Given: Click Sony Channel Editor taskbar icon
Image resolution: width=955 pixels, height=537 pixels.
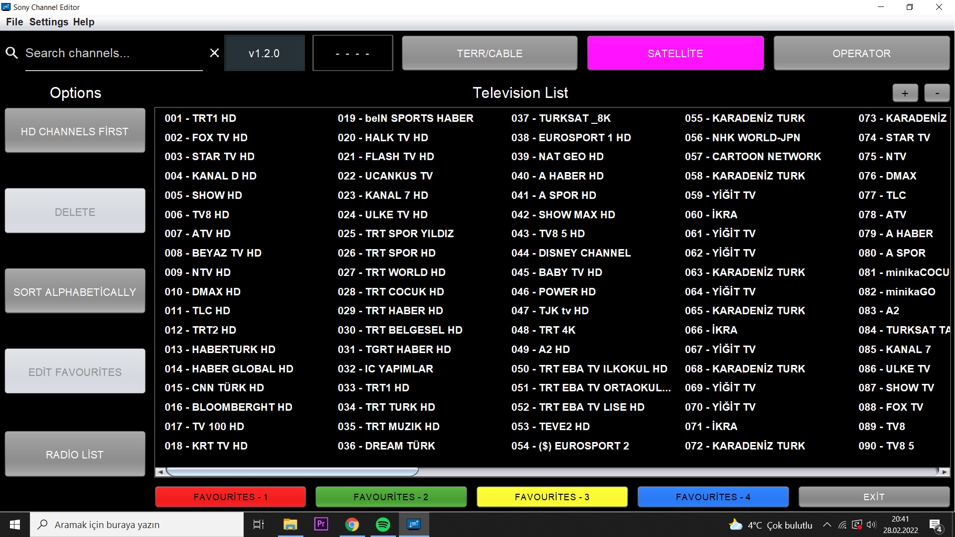Looking at the screenshot, I should [414, 525].
